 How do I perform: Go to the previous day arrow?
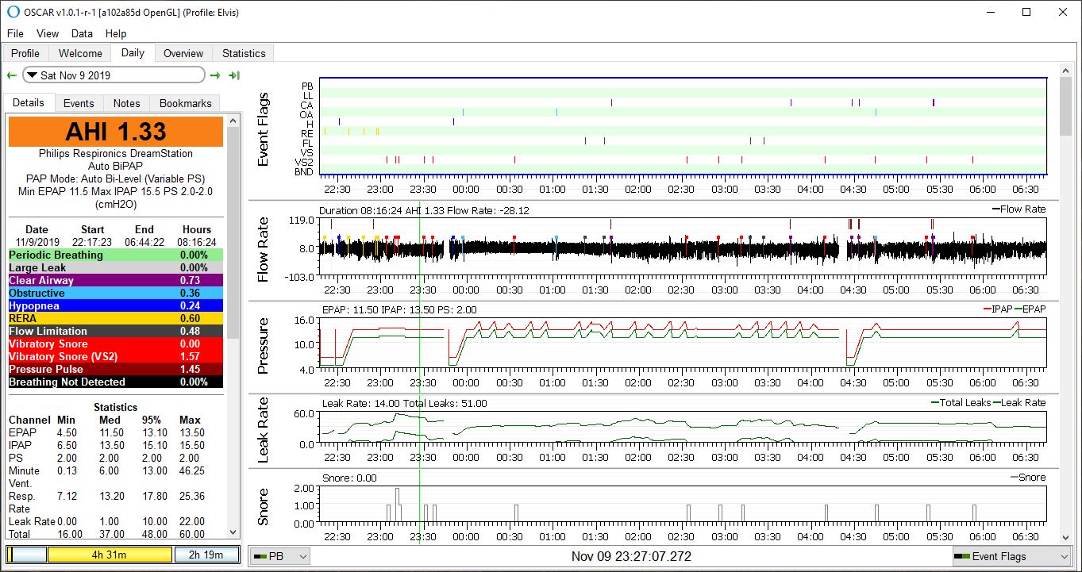[11, 75]
